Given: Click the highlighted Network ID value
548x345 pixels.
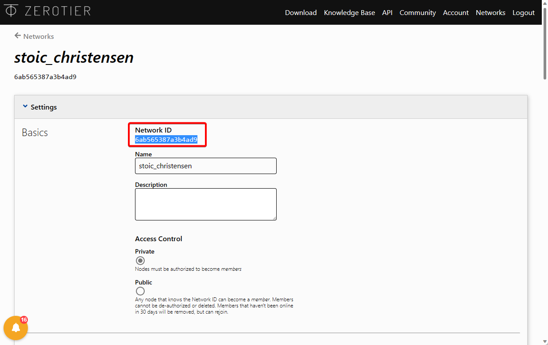Looking at the screenshot, I should click(x=166, y=140).
